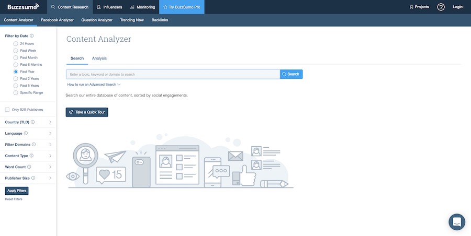Viewport: 471px width, 236px height.
Task: Expand the Language filter chevron
Action: pos(50,133)
